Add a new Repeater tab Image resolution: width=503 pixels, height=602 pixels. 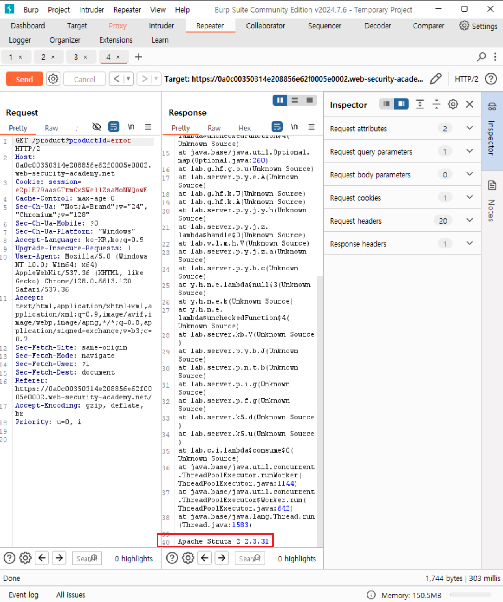tap(138, 57)
